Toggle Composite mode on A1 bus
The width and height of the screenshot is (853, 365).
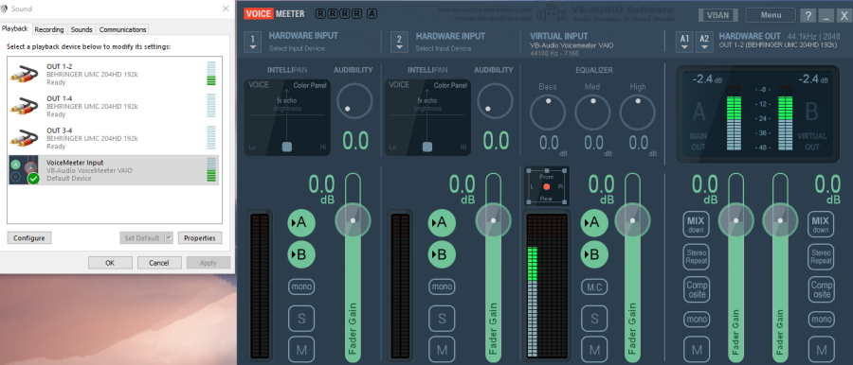pyautogui.click(x=697, y=289)
